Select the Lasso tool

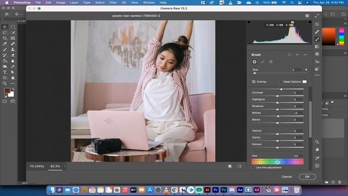coord(5,33)
